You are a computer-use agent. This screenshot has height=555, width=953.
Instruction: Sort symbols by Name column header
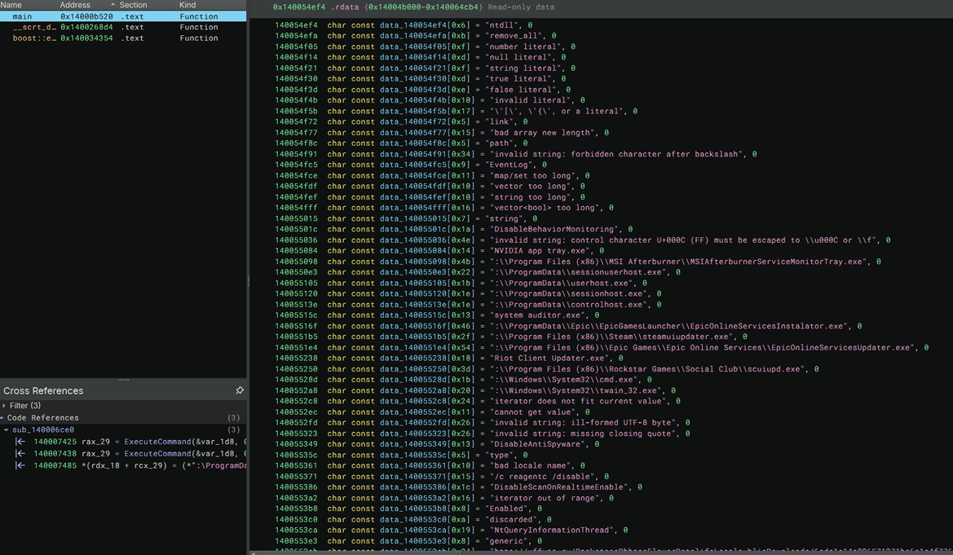tap(11, 5)
